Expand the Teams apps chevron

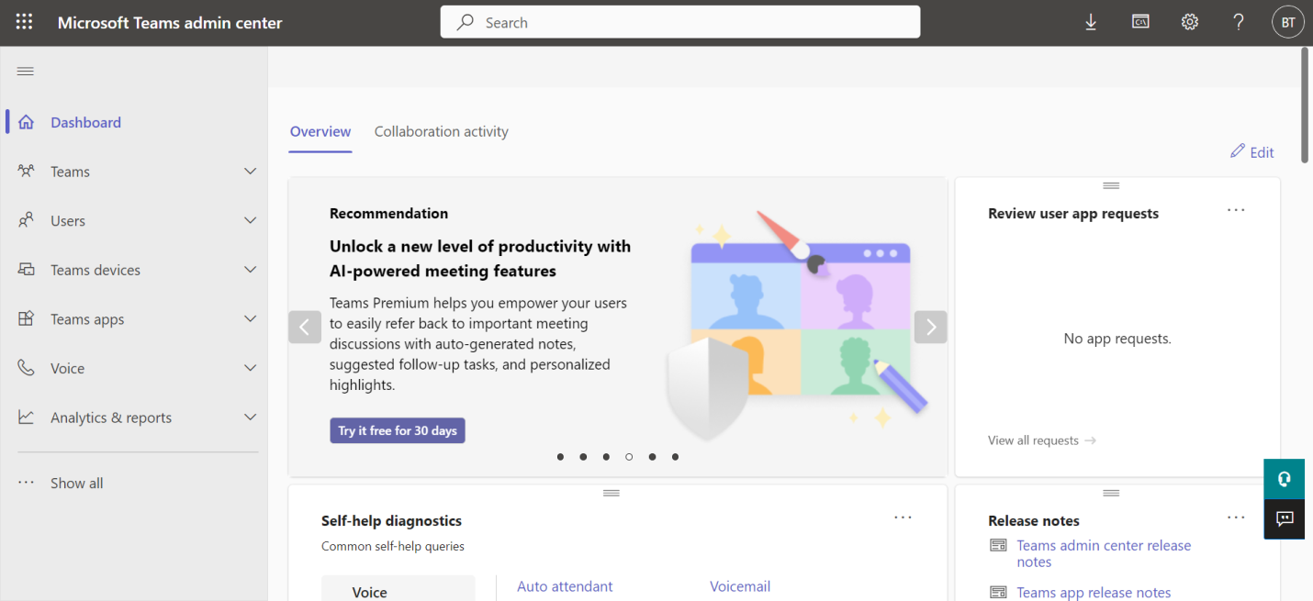[x=250, y=318]
